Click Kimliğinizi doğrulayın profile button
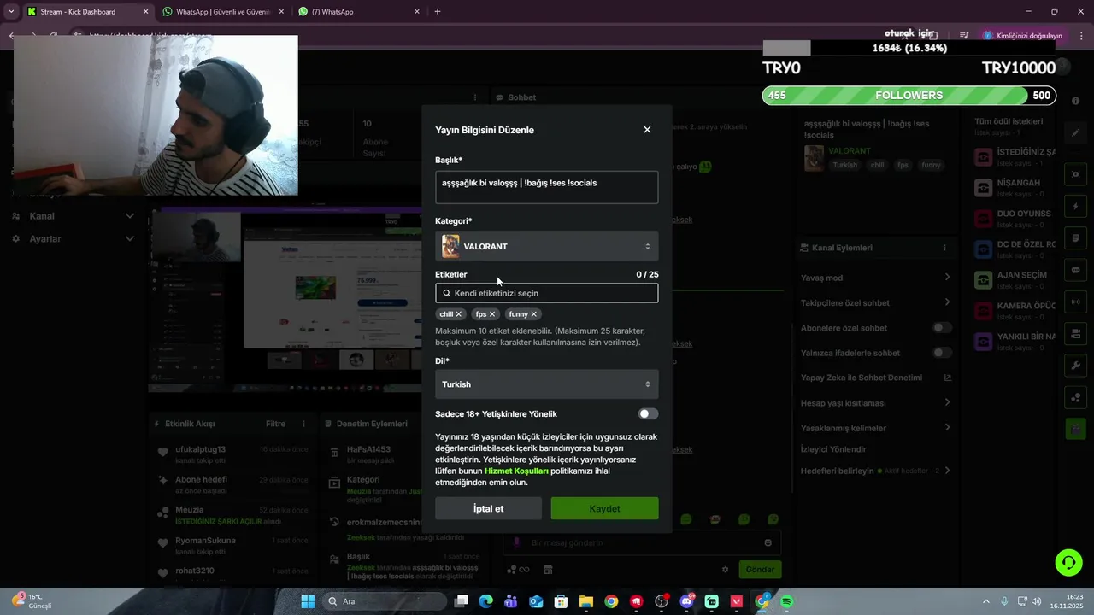 [1022, 36]
